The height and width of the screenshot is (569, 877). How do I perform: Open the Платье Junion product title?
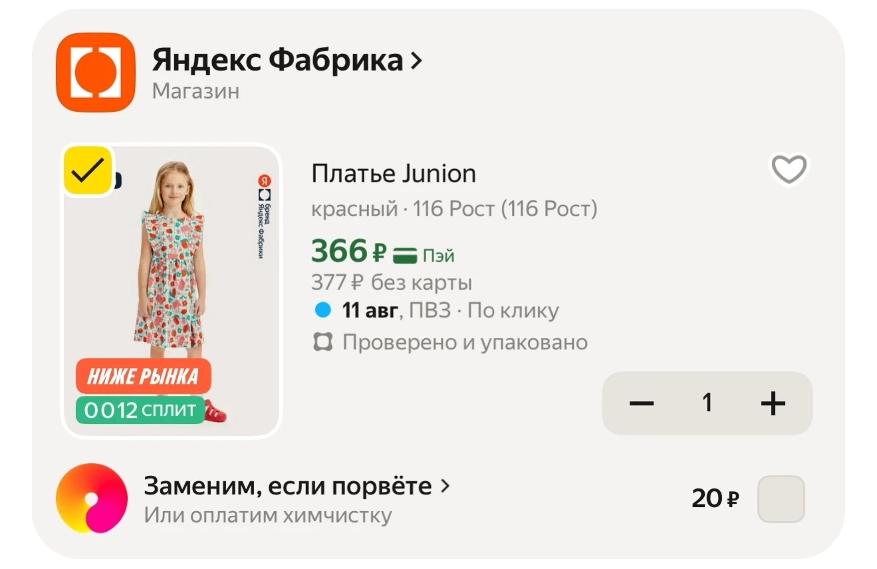click(x=394, y=174)
